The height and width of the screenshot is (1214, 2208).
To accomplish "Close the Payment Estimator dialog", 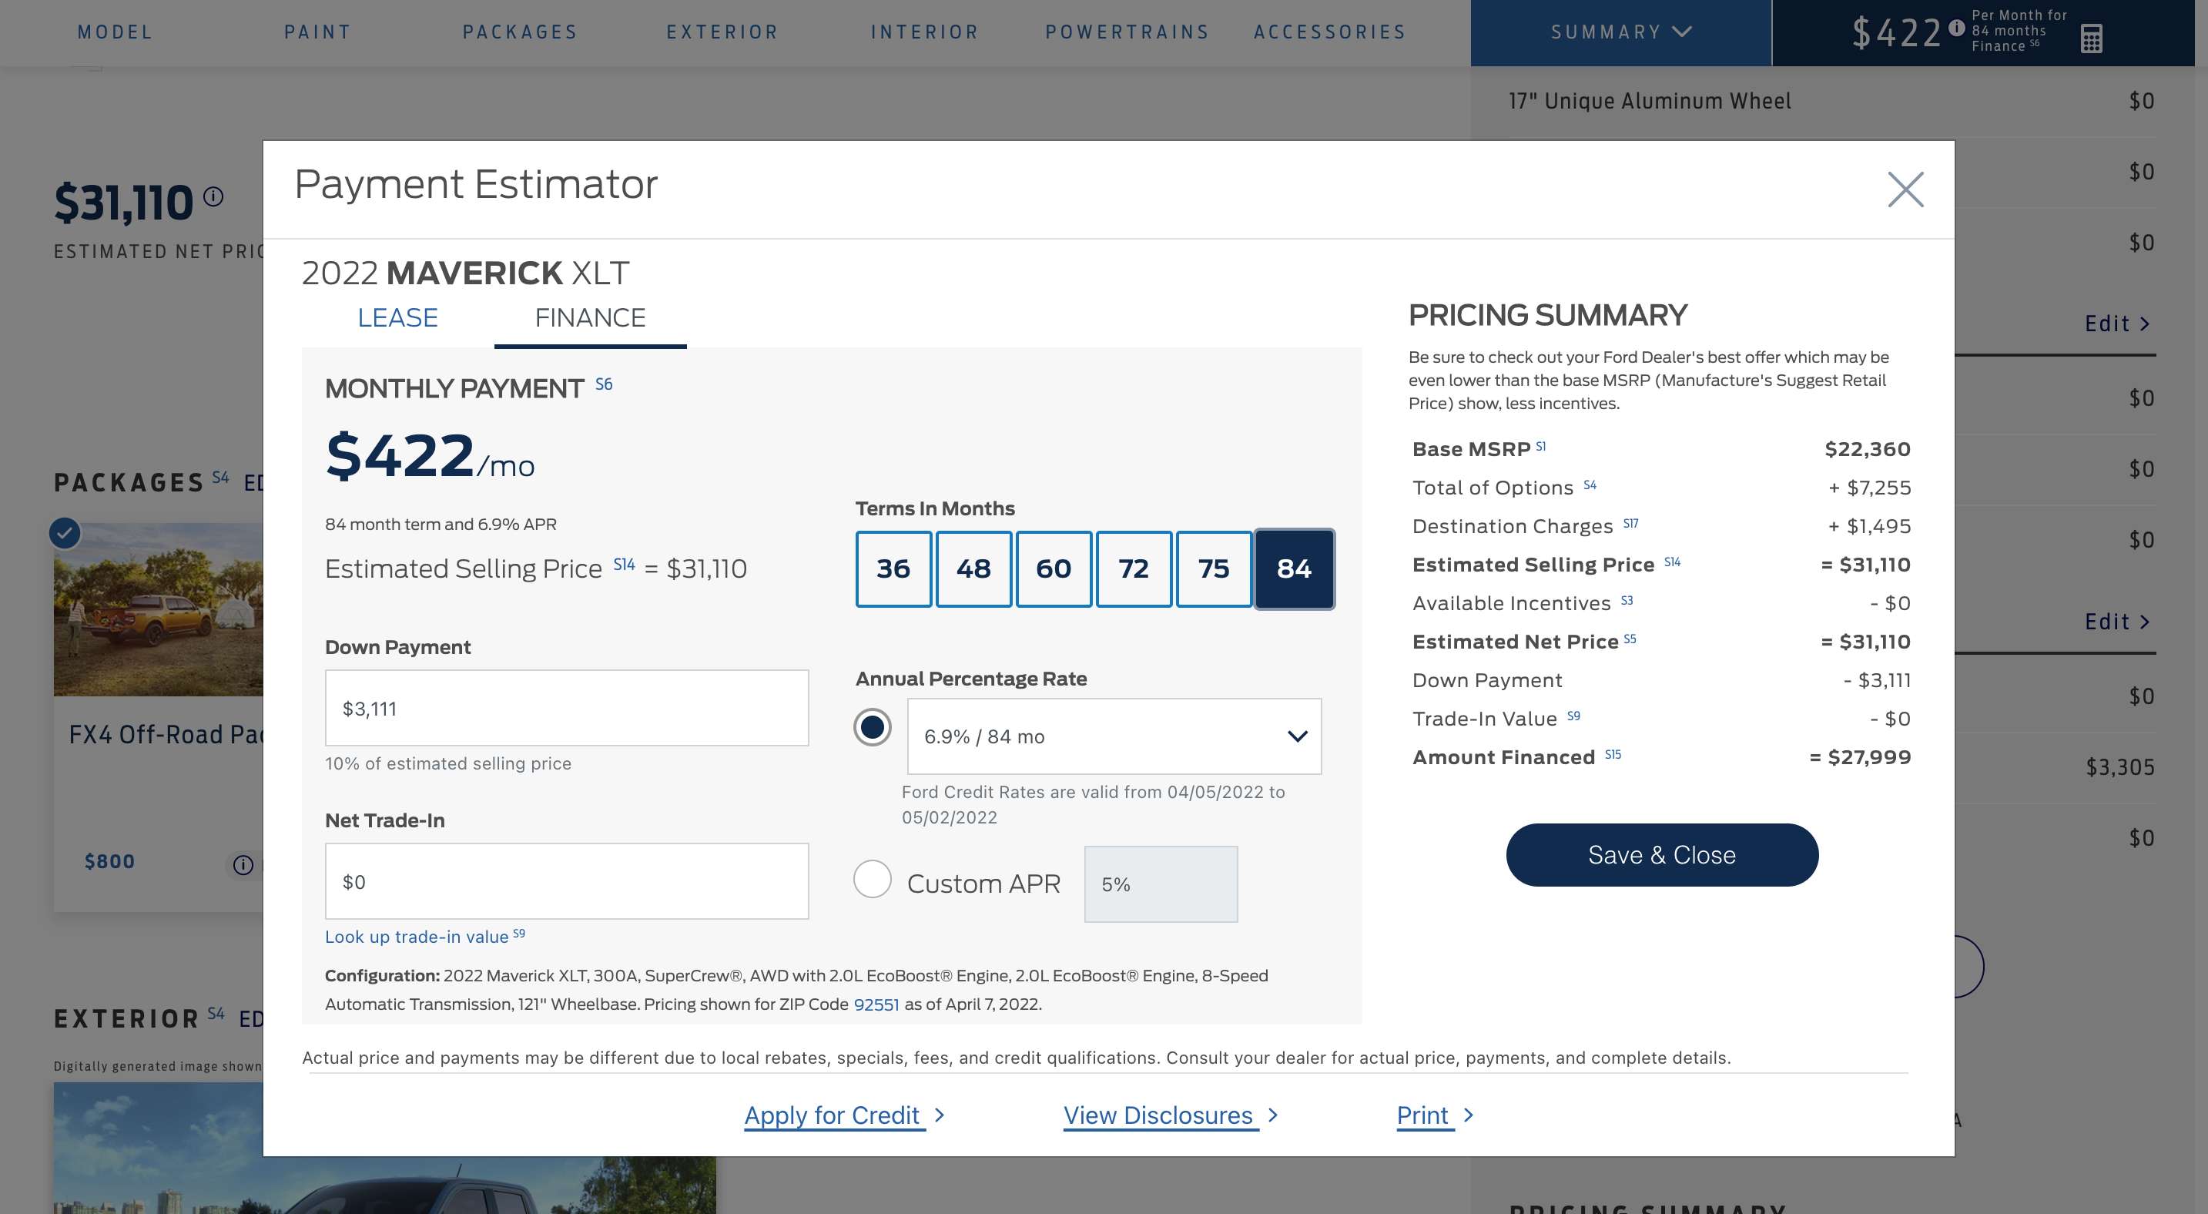I will (x=1905, y=189).
